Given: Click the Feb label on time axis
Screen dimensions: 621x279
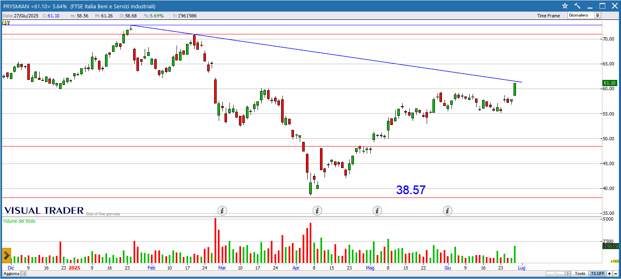Looking at the screenshot, I should pos(151,268).
